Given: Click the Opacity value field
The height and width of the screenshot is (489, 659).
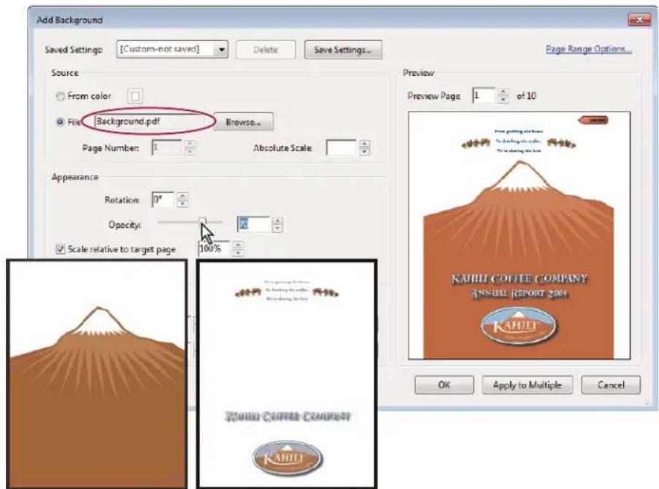Looking at the screenshot, I should pos(253,224).
